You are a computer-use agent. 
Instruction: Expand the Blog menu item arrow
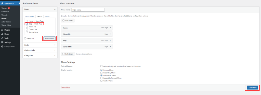coord(110,40)
